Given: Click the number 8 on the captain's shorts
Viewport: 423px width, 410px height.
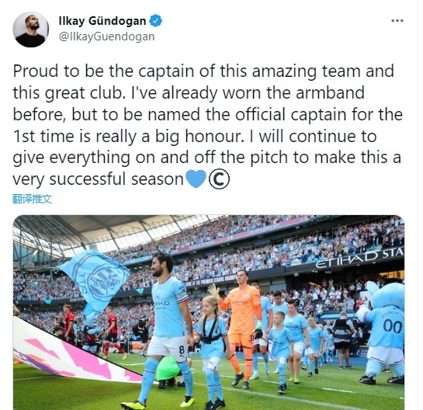Looking at the screenshot, I should point(182,350).
